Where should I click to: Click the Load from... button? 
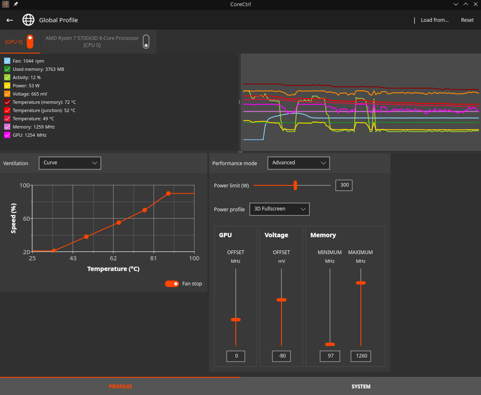tap(435, 20)
